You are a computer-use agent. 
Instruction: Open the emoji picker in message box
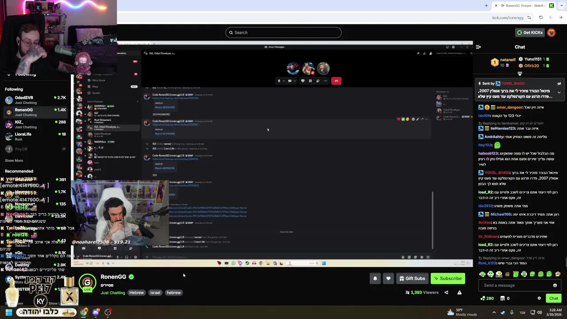555,285
